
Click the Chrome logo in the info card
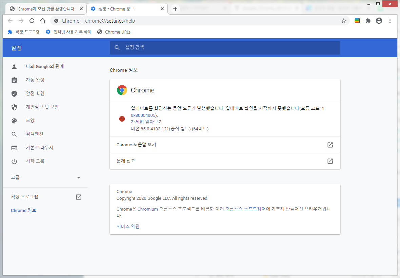pyautogui.click(x=122, y=90)
